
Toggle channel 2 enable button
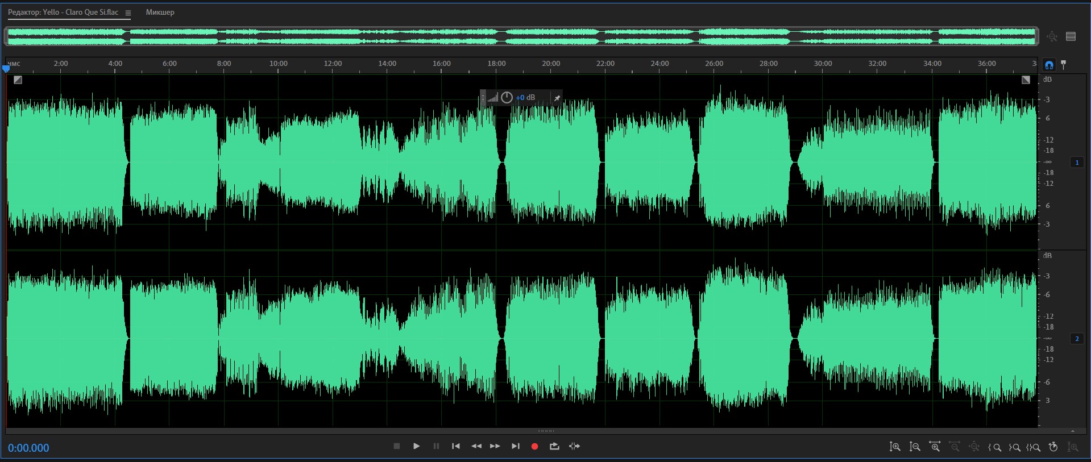coord(1077,339)
